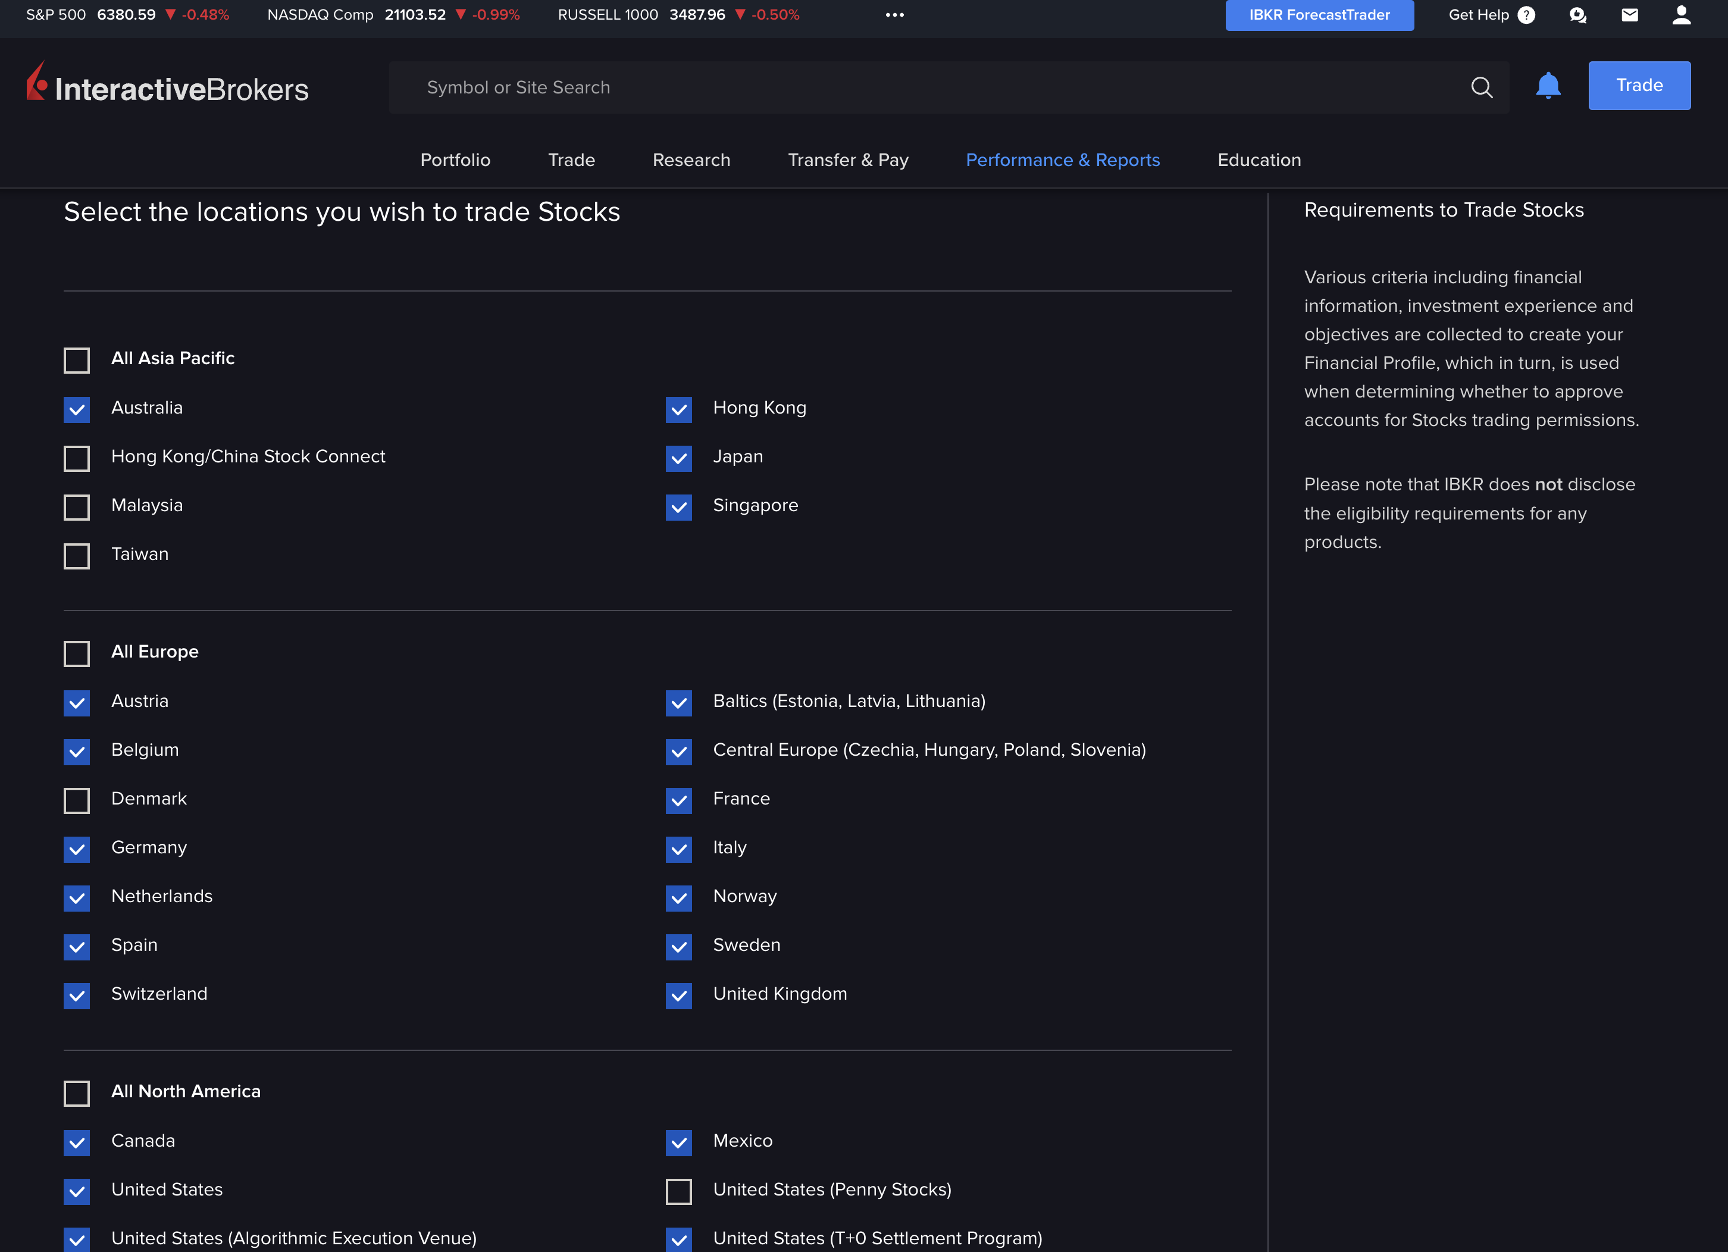Open the notifications bell

[1548, 85]
